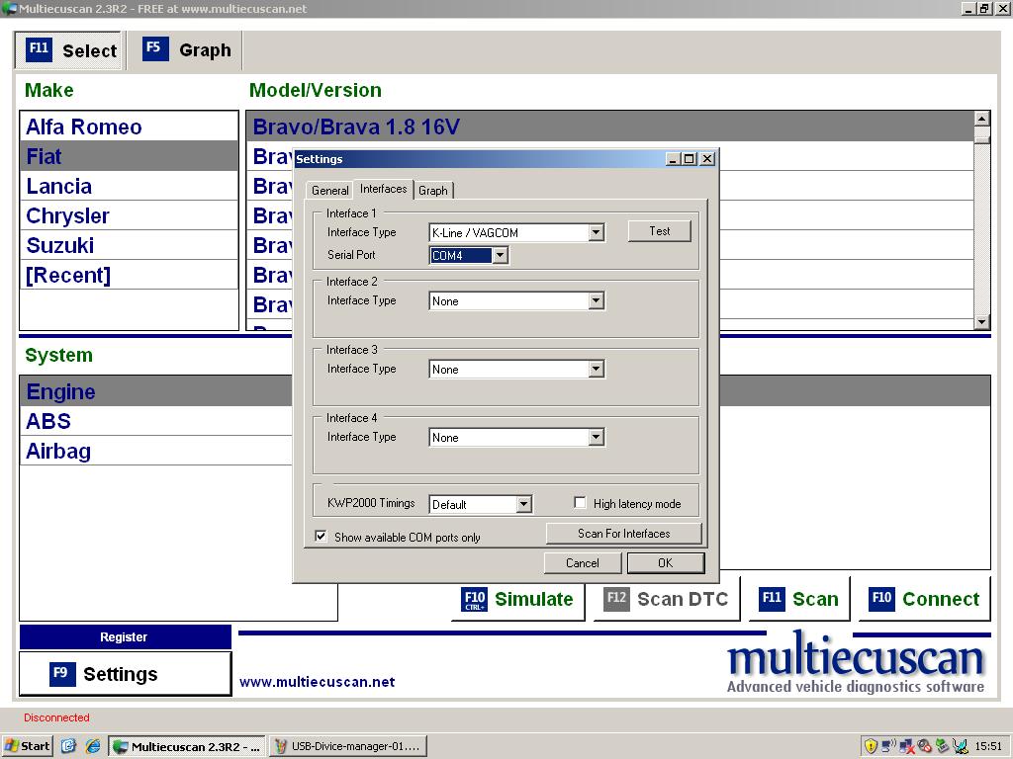Open the Serial Port COM4 dropdown
Image resolution: width=1013 pixels, height=759 pixels.
point(501,254)
